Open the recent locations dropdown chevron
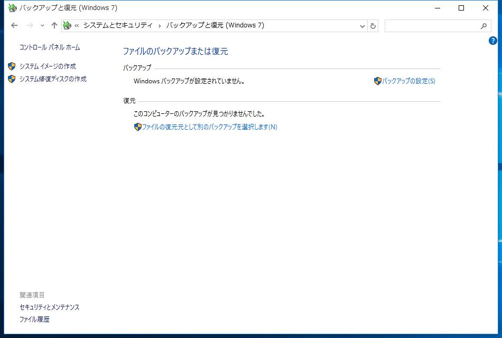This screenshot has width=502, height=338. [42, 26]
